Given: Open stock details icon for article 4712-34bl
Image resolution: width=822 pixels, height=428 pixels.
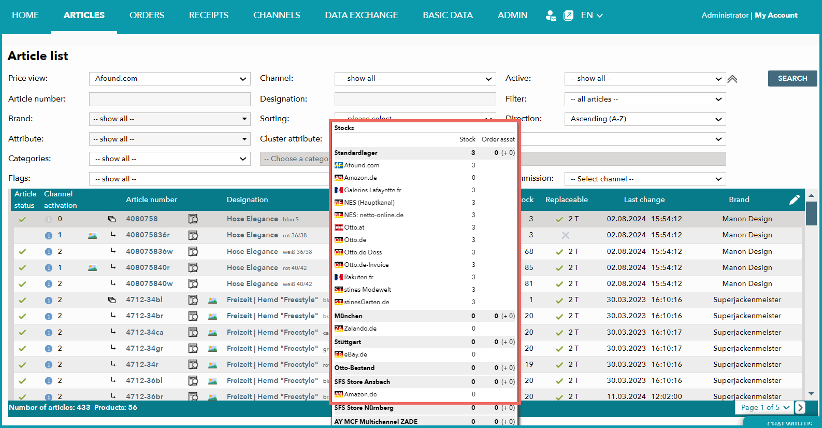Looking at the screenshot, I should pos(193,300).
